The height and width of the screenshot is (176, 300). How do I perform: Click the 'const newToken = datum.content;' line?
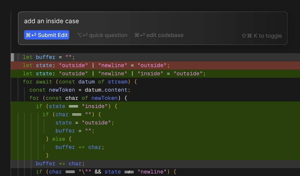[x=80, y=90]
